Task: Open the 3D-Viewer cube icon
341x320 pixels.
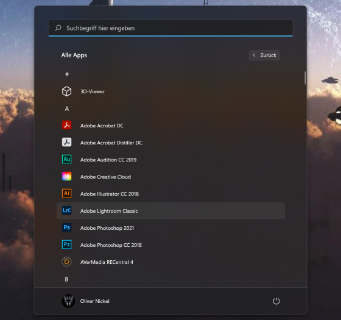Action: [66, 91]
